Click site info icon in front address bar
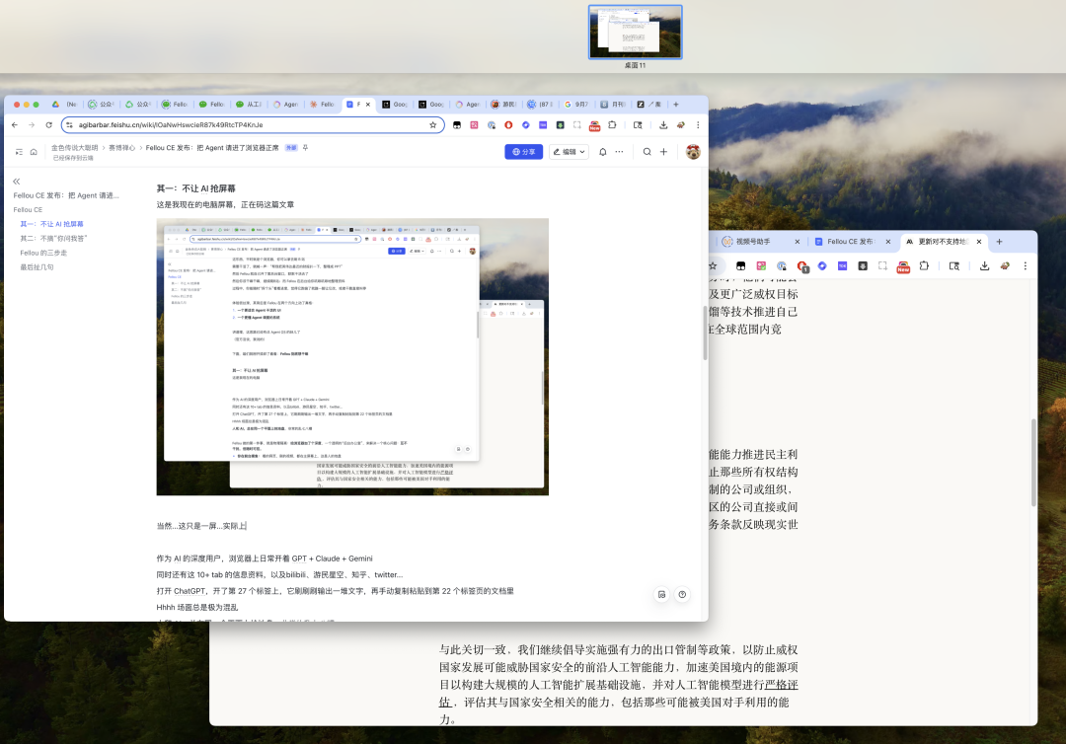1066x744 pixels. pyautogui.click(x=69, y=125)
